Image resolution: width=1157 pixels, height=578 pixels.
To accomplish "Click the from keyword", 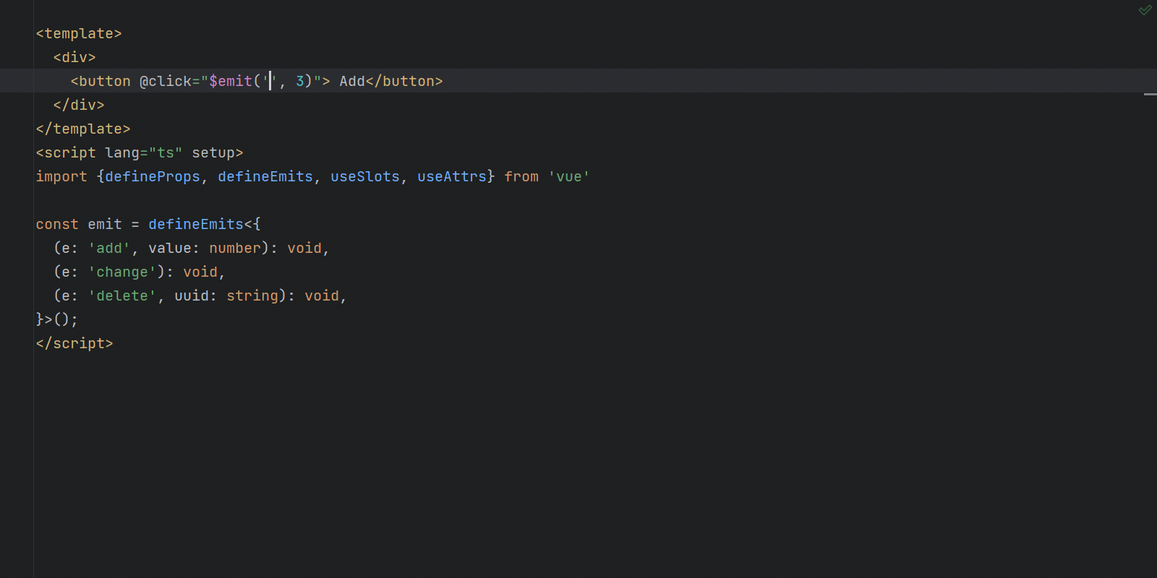I will pos(521,176).
